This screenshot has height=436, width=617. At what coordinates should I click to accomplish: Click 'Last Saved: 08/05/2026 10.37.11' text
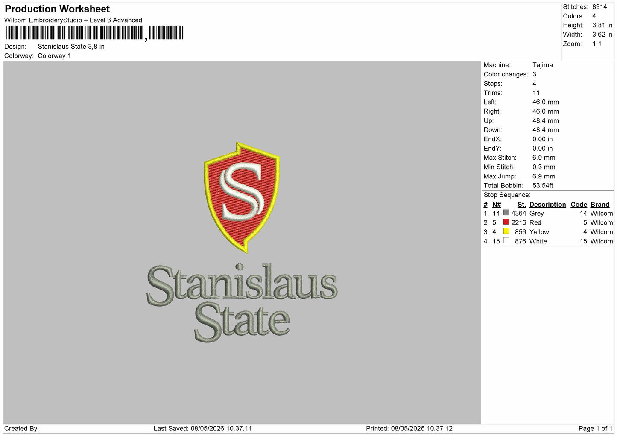[203, 429]
